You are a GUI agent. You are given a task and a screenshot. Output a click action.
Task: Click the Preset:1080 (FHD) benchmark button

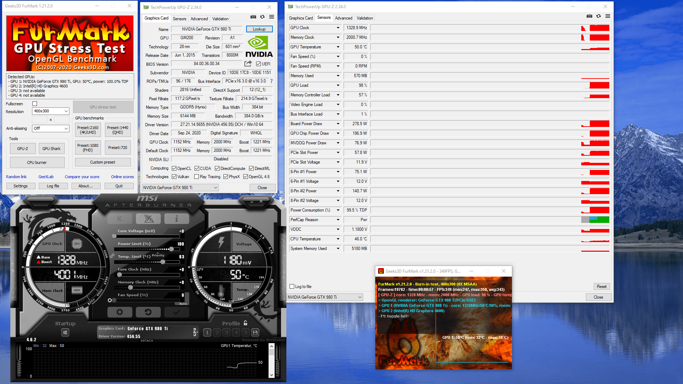click(88, 148)
